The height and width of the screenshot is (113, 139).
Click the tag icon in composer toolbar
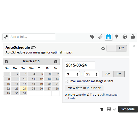(x=92, y=37)
